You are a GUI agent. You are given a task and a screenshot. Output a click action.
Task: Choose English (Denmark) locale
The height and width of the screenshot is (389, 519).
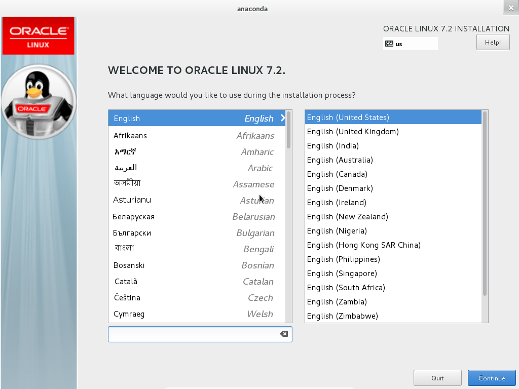pyautogui.click(x=393, y=188)
